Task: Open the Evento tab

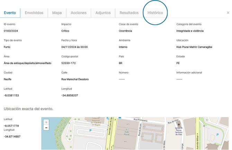Action: [x=10, y=13]
